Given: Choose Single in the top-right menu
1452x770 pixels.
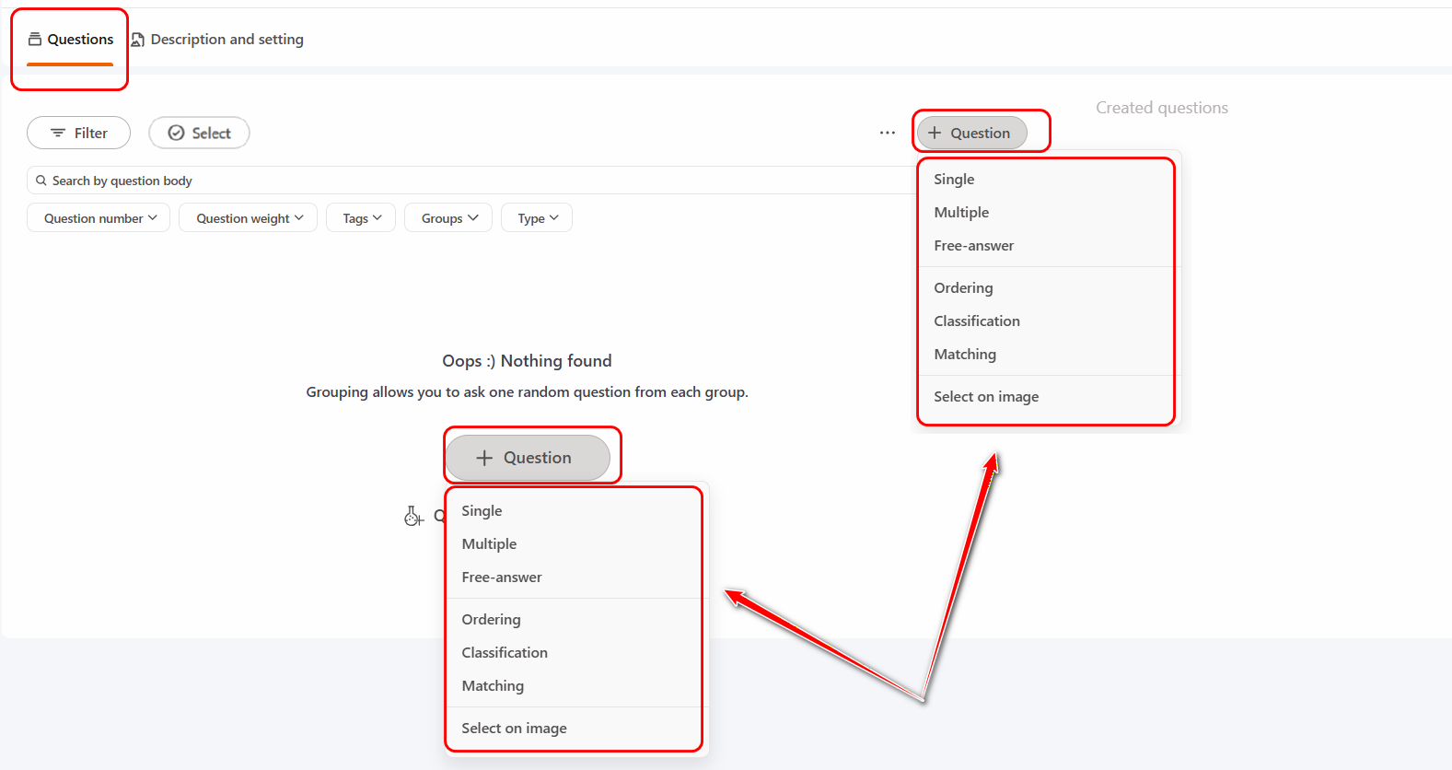Looking at the screenshot, I should click(954, 180).
